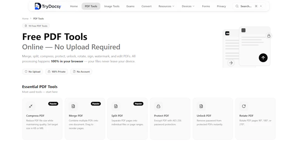Click the 19 Free PDF Tools document icon
The width and height of the screenshot is (302, 148).
[x=26, y=26]
